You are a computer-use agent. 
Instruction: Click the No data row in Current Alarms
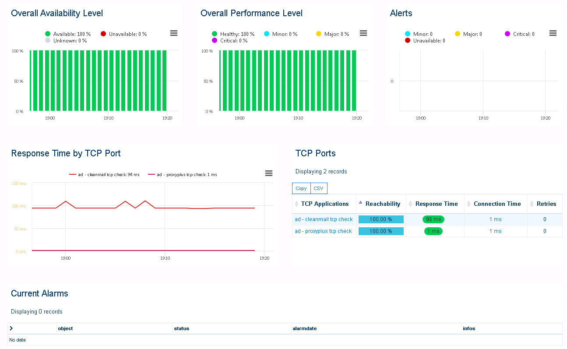(19, 339)
